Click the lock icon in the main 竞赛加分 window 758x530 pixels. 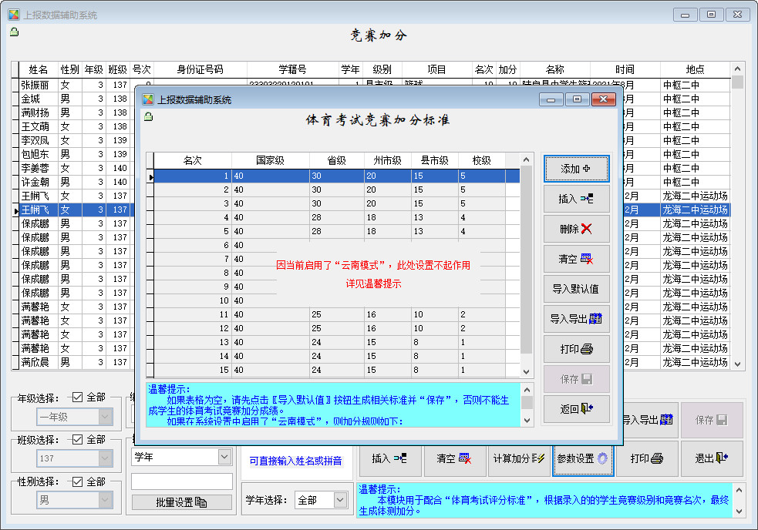15,32
